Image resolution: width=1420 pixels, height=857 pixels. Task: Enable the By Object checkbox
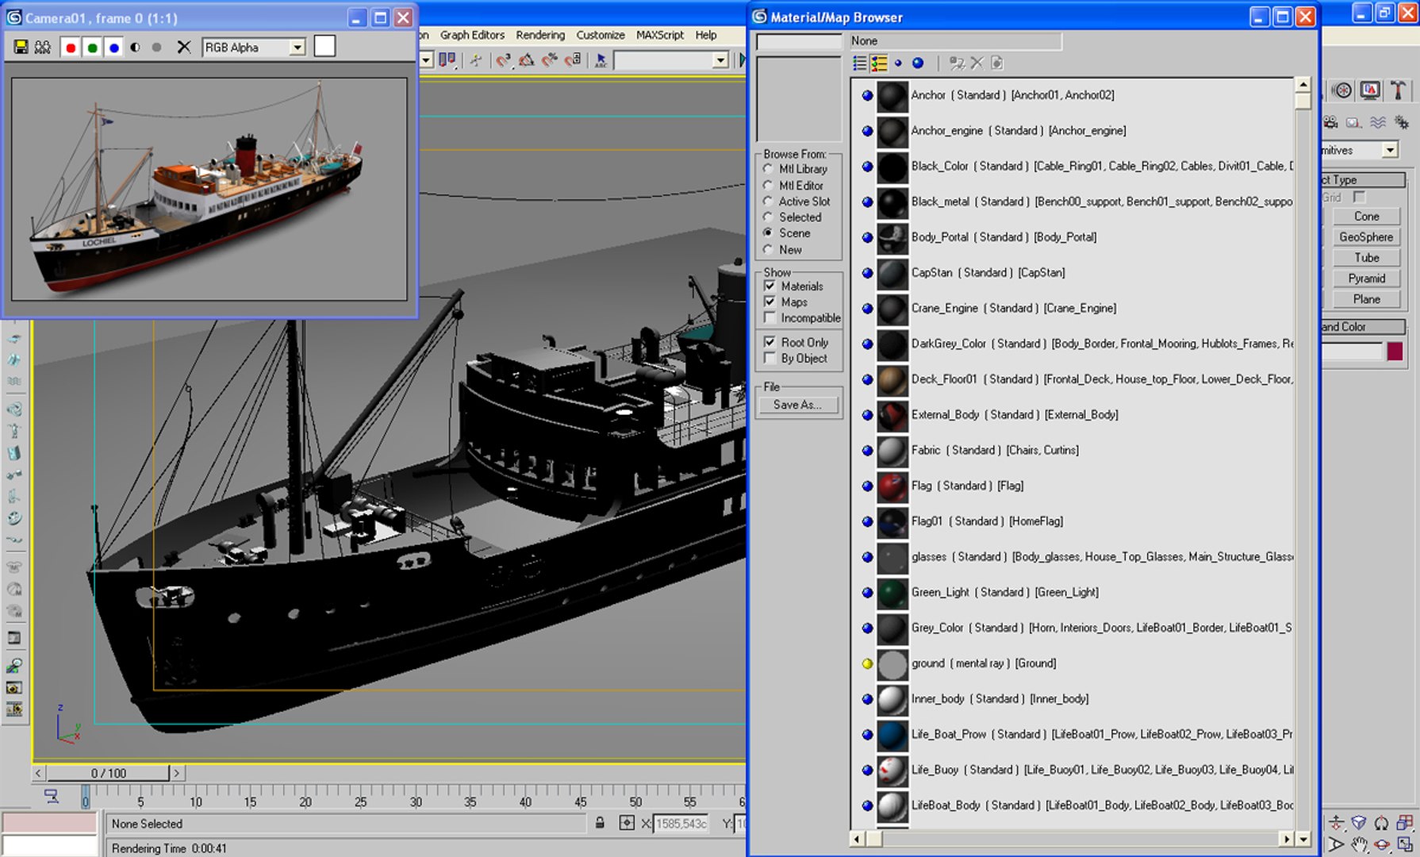769,358
